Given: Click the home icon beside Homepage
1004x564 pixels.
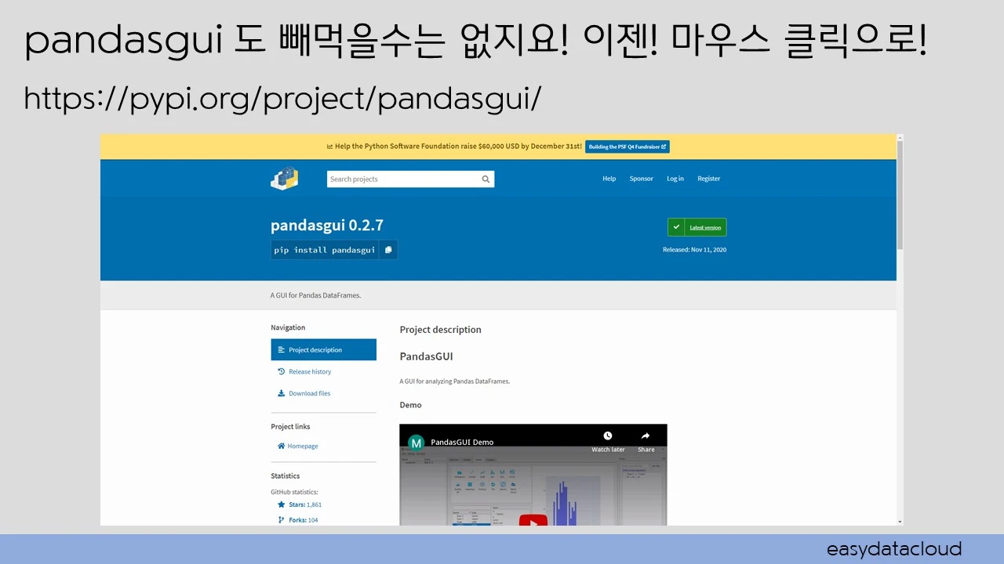Looking at the screenshot, I should [x=282, y=446].
